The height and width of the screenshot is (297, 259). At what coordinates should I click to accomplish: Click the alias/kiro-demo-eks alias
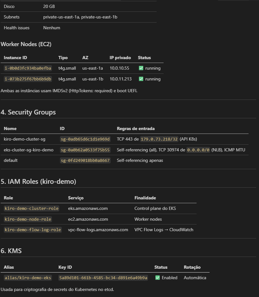[x=28, y=278]
